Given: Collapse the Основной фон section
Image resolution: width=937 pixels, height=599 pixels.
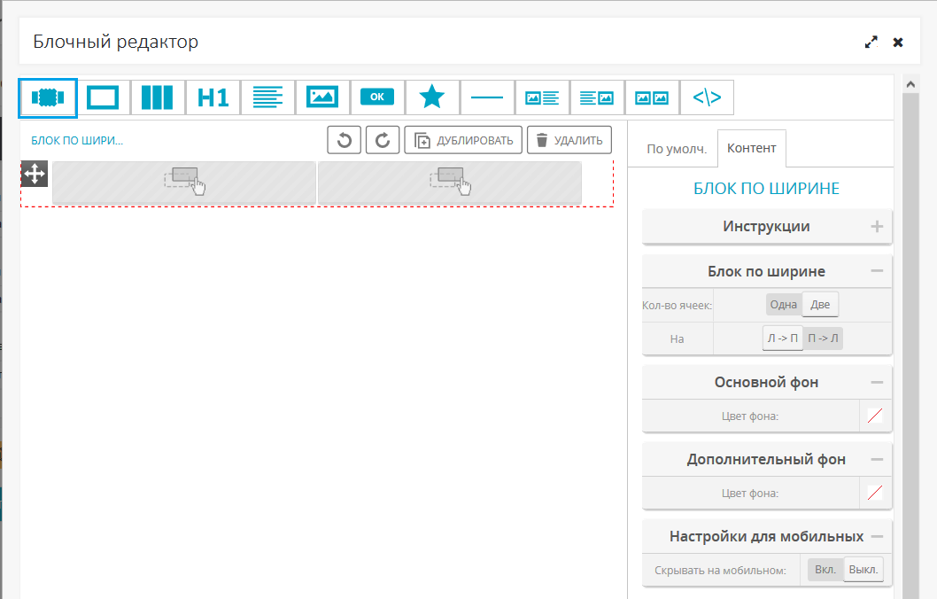Looking at the screenshot, I should [877, 383].
